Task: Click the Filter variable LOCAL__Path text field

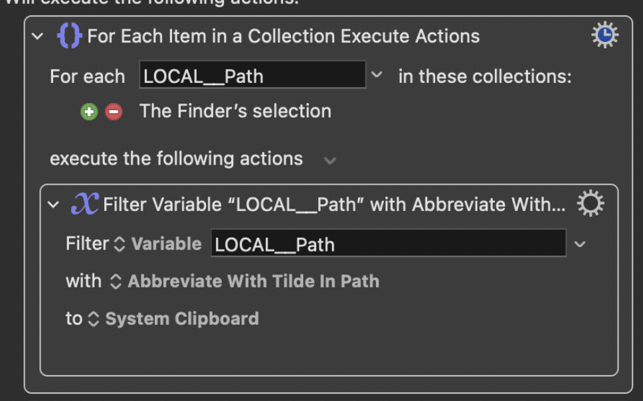Action: 389,243
